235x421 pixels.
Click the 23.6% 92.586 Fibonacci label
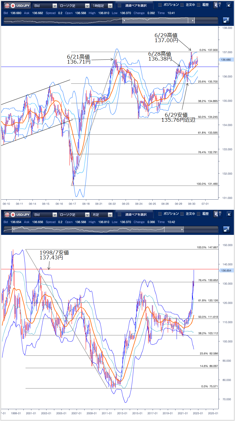pyautogui.click(x=209, y=354)
